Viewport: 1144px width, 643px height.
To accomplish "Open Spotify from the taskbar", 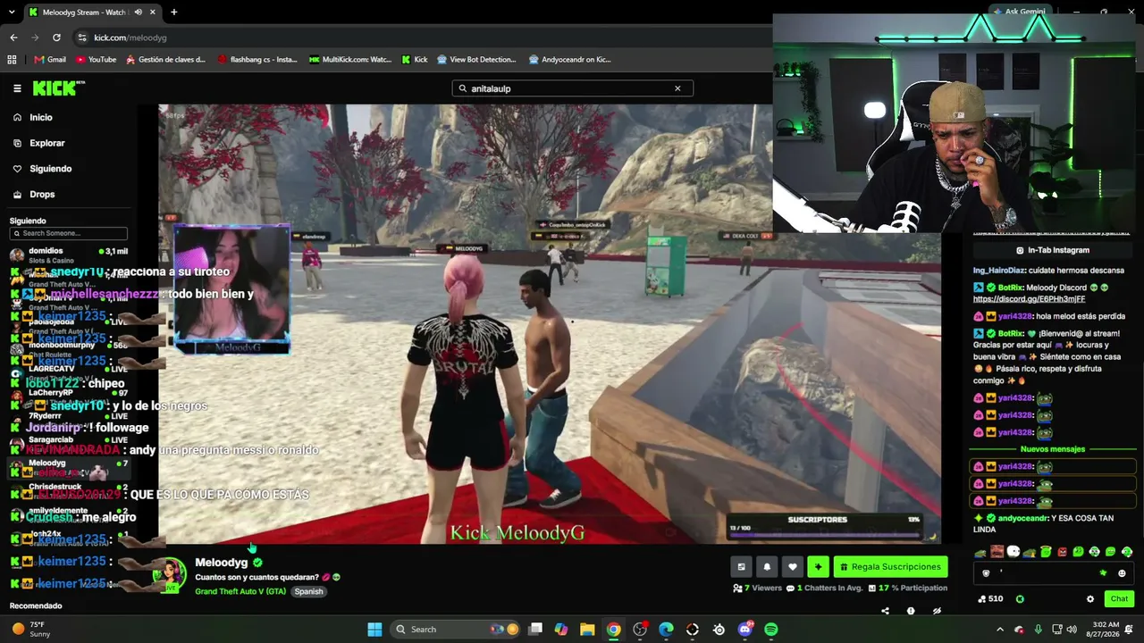I will click(771, 630).
